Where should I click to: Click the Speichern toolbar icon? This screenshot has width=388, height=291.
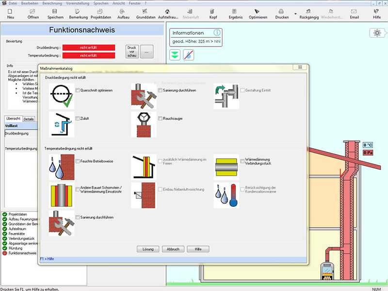click(55, 13)
